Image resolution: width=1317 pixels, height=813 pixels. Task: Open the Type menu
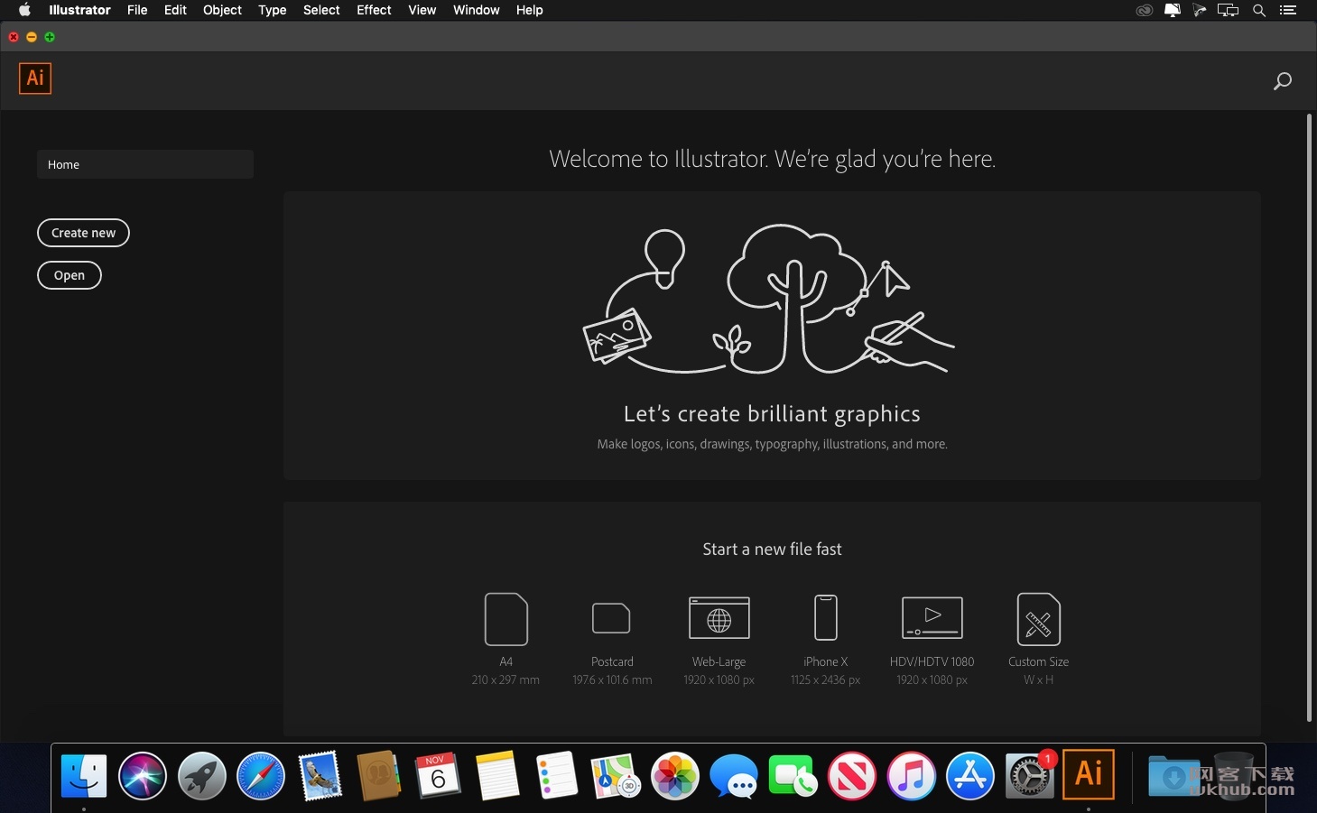273,10
